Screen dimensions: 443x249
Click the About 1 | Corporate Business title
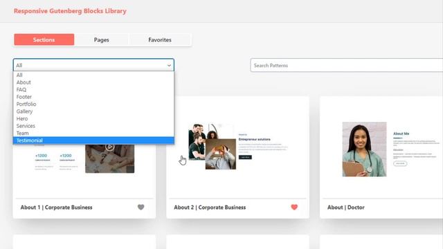56,207
